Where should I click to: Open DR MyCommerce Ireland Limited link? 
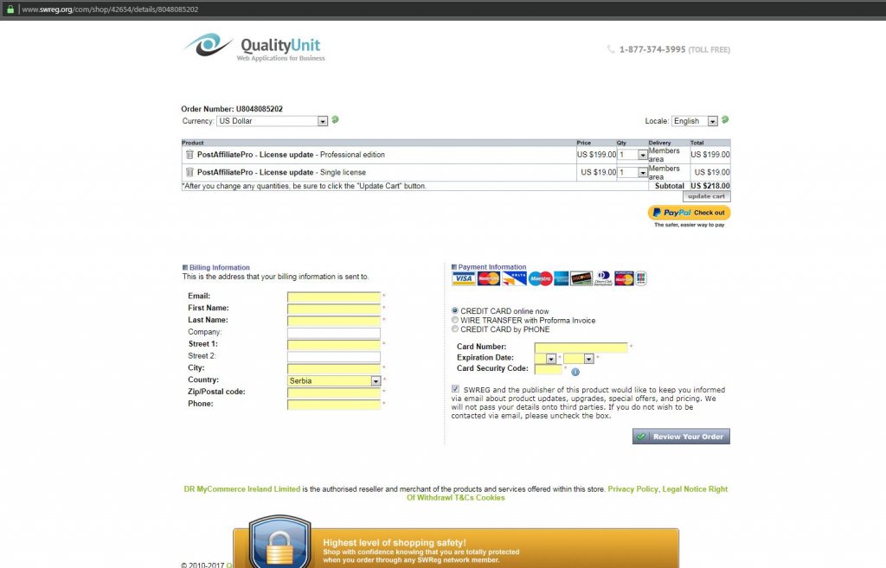click(x=242, y=489)
